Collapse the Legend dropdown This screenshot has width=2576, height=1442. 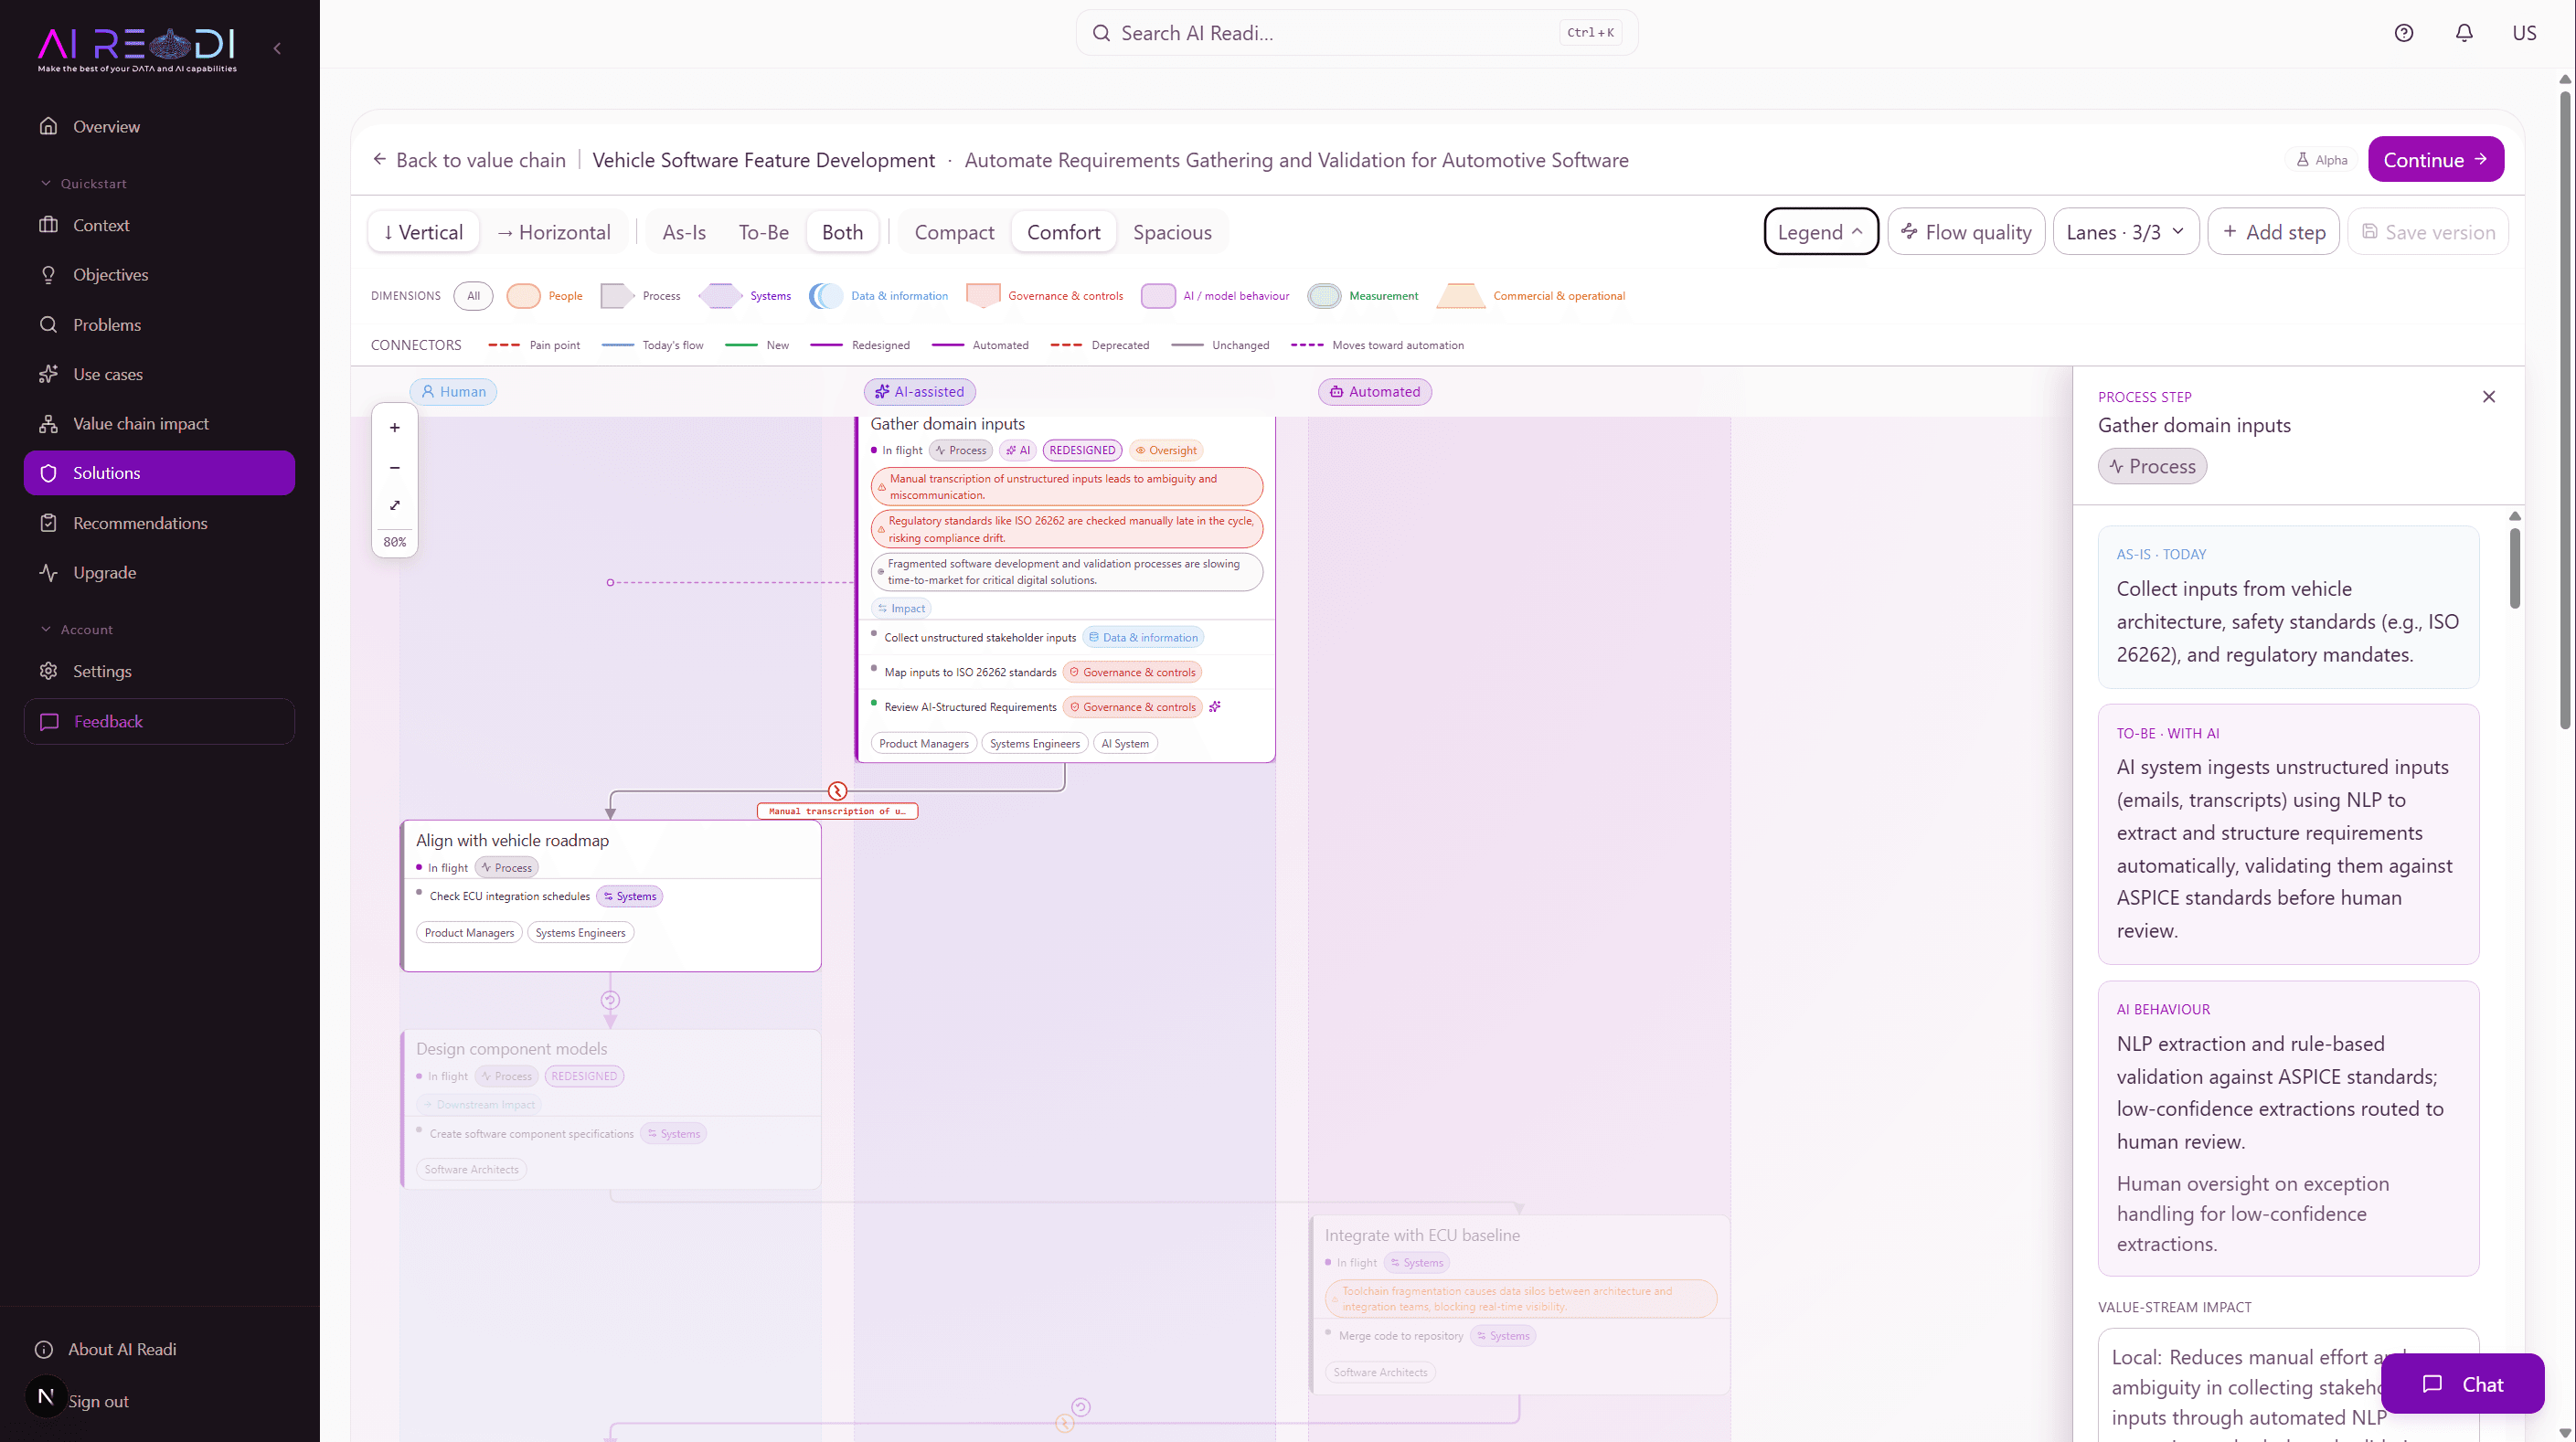pos(1820,232)
